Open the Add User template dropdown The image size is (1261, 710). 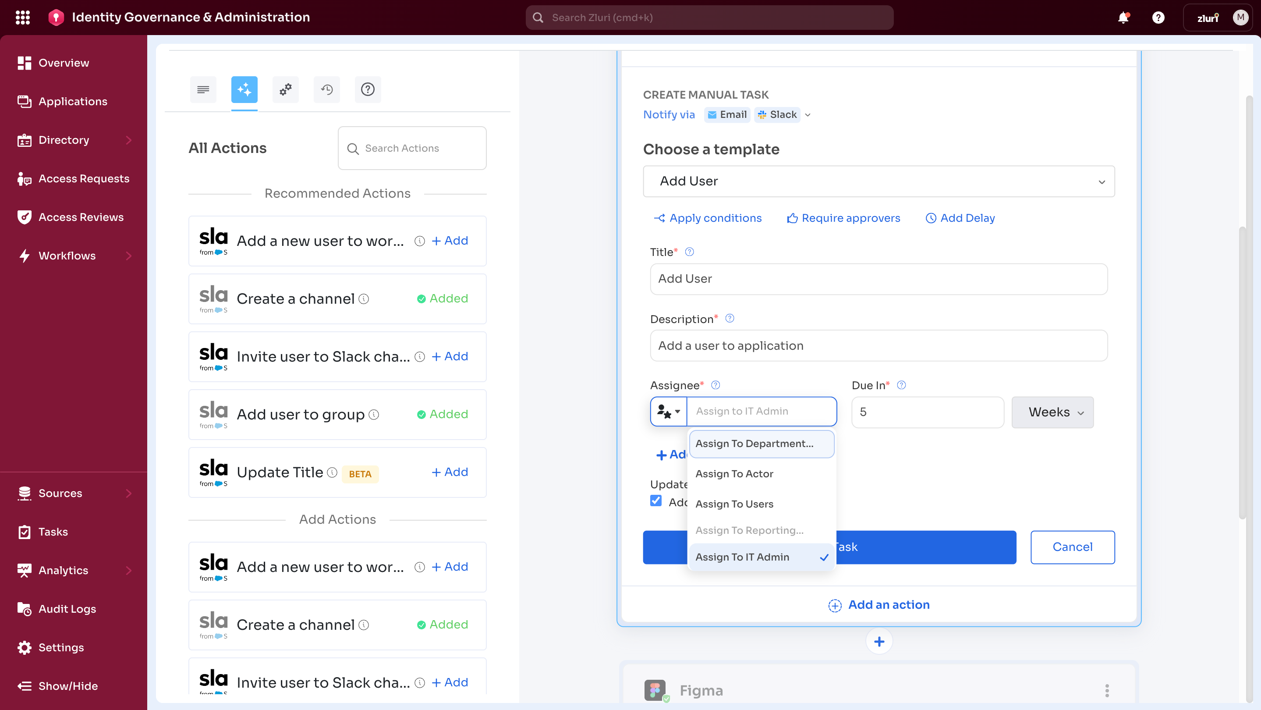click(x=878, y=181)
